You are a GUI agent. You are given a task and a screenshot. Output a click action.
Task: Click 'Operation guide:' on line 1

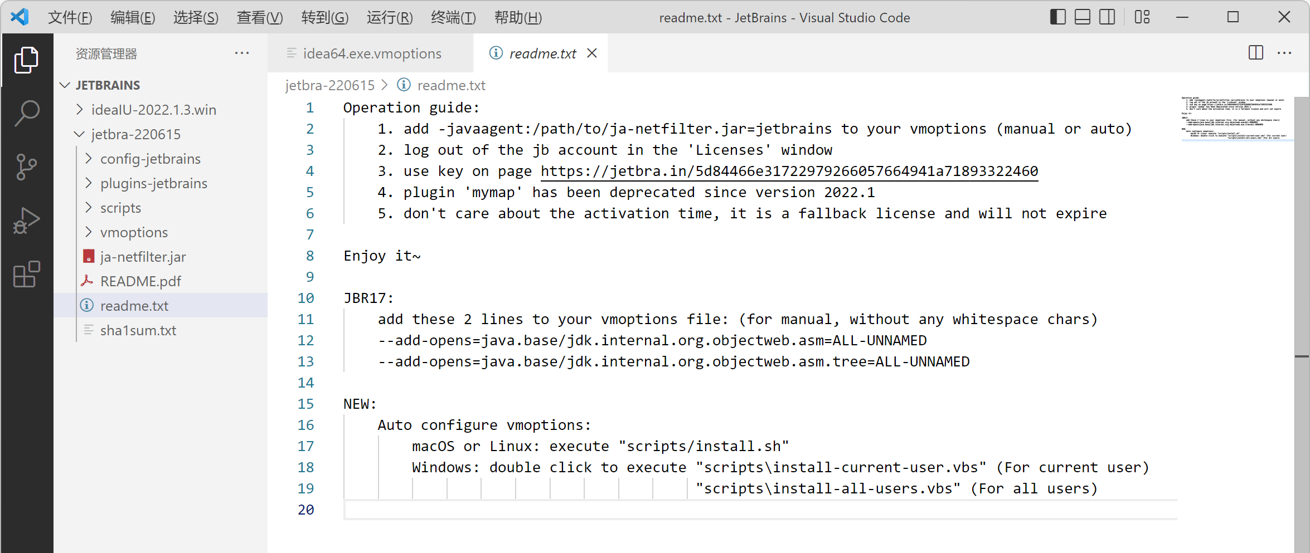point(411,107)
